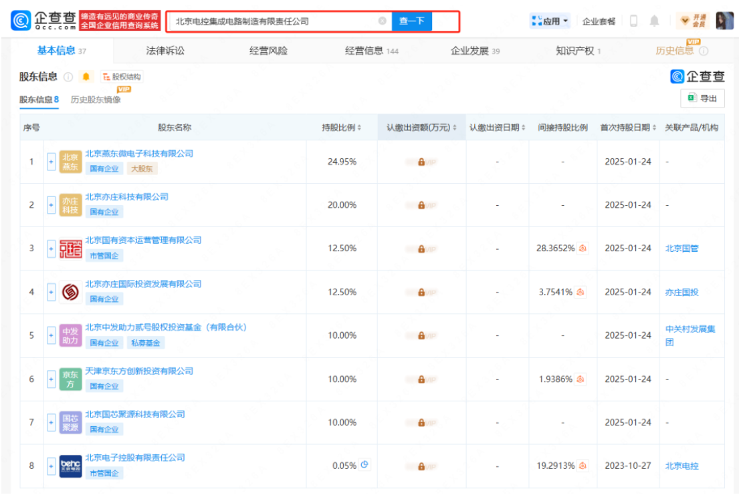Open the 亦庄国投 related institution link
Screen dimensions: 739x497
[681, 293]
